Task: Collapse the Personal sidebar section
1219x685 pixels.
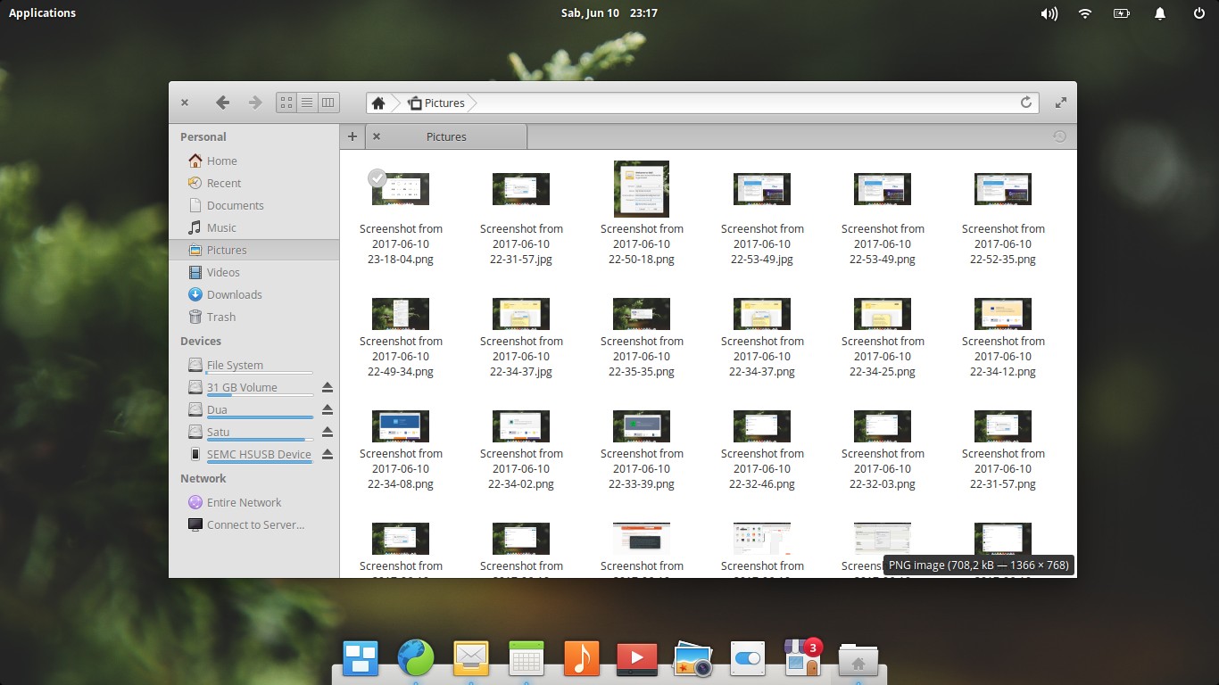Action: pyautogui.click(x=203, y=136)
